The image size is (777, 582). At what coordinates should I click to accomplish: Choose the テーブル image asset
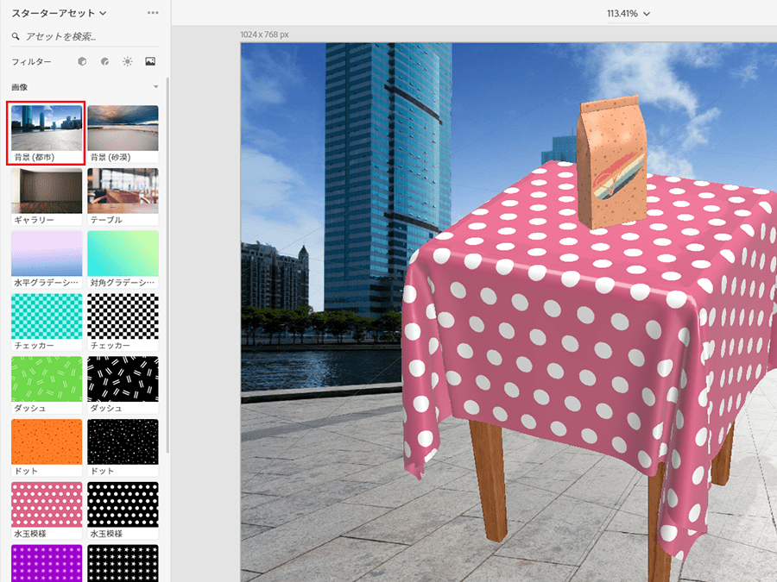[x=123, y=191]
